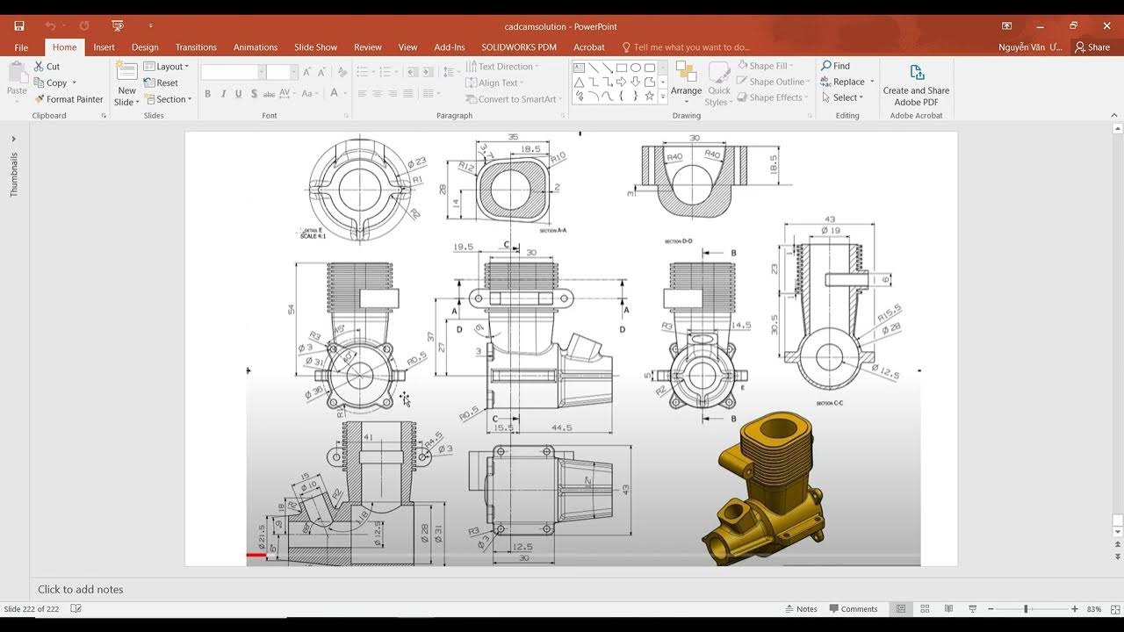This screenshot has width=1124, height=632.
Task: Click the Reset slide button
Action: point(162,83)
